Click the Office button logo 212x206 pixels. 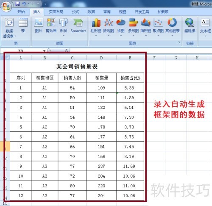(x=6, y=6)
